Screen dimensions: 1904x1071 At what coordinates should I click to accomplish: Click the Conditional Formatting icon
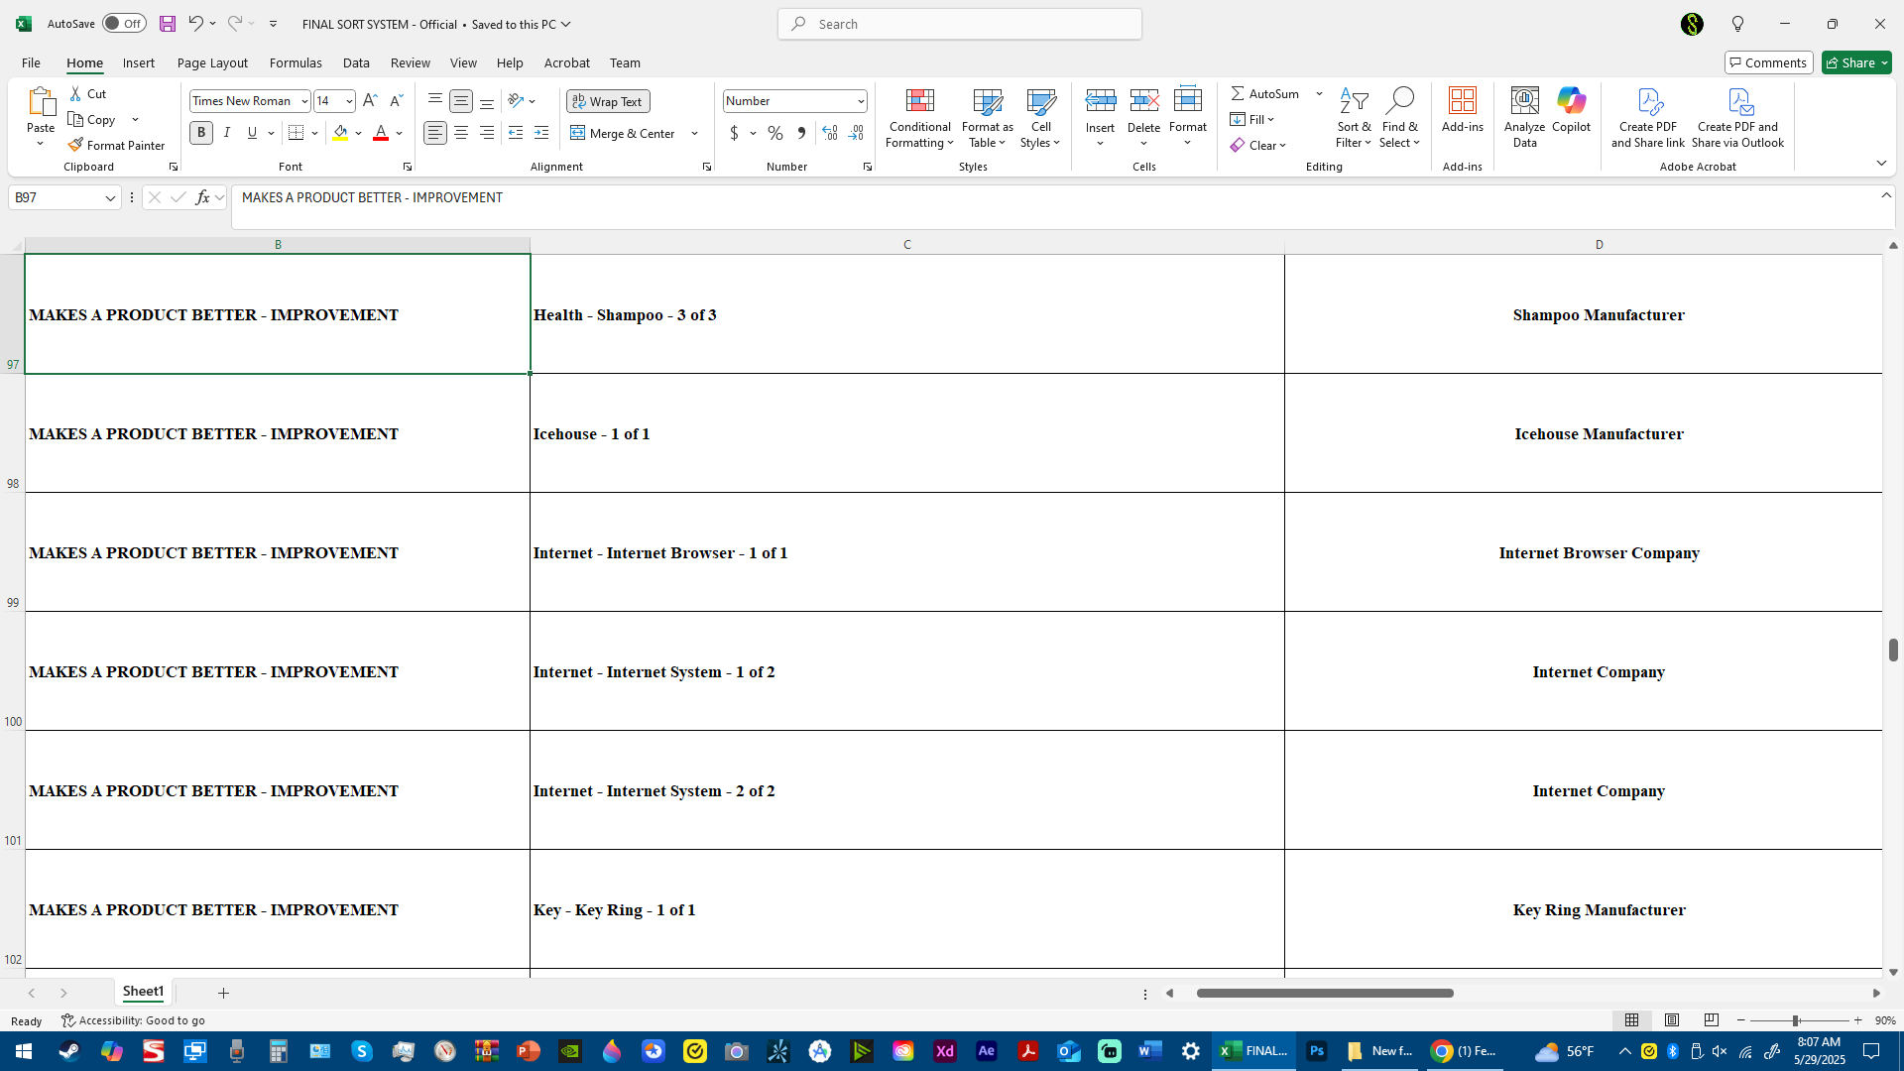(919, 101)
